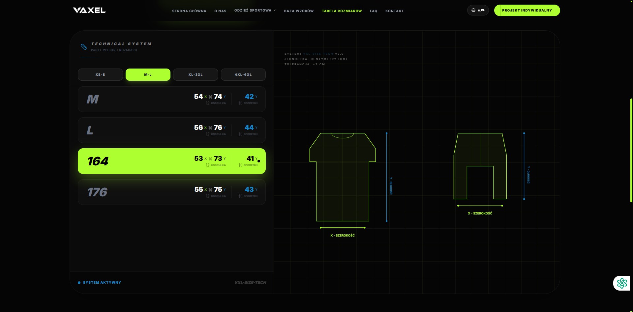Image resolution: width=633 pixels, height=312 pixels.
Task: Click the shorts value 44 in L row
Action: pos(249,128)
